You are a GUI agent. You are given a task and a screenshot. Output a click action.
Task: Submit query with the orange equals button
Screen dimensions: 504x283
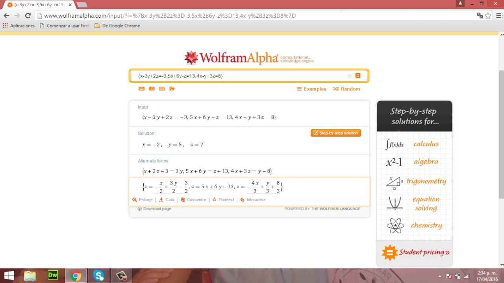point(358,76)
